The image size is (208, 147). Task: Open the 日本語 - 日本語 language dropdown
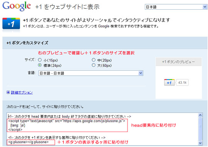click(x=91, y=73)
